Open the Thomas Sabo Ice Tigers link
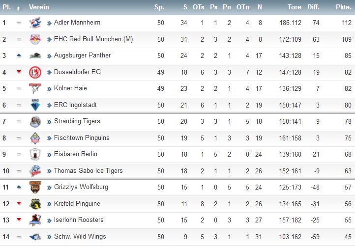The image size is (355, 247). 89,170
